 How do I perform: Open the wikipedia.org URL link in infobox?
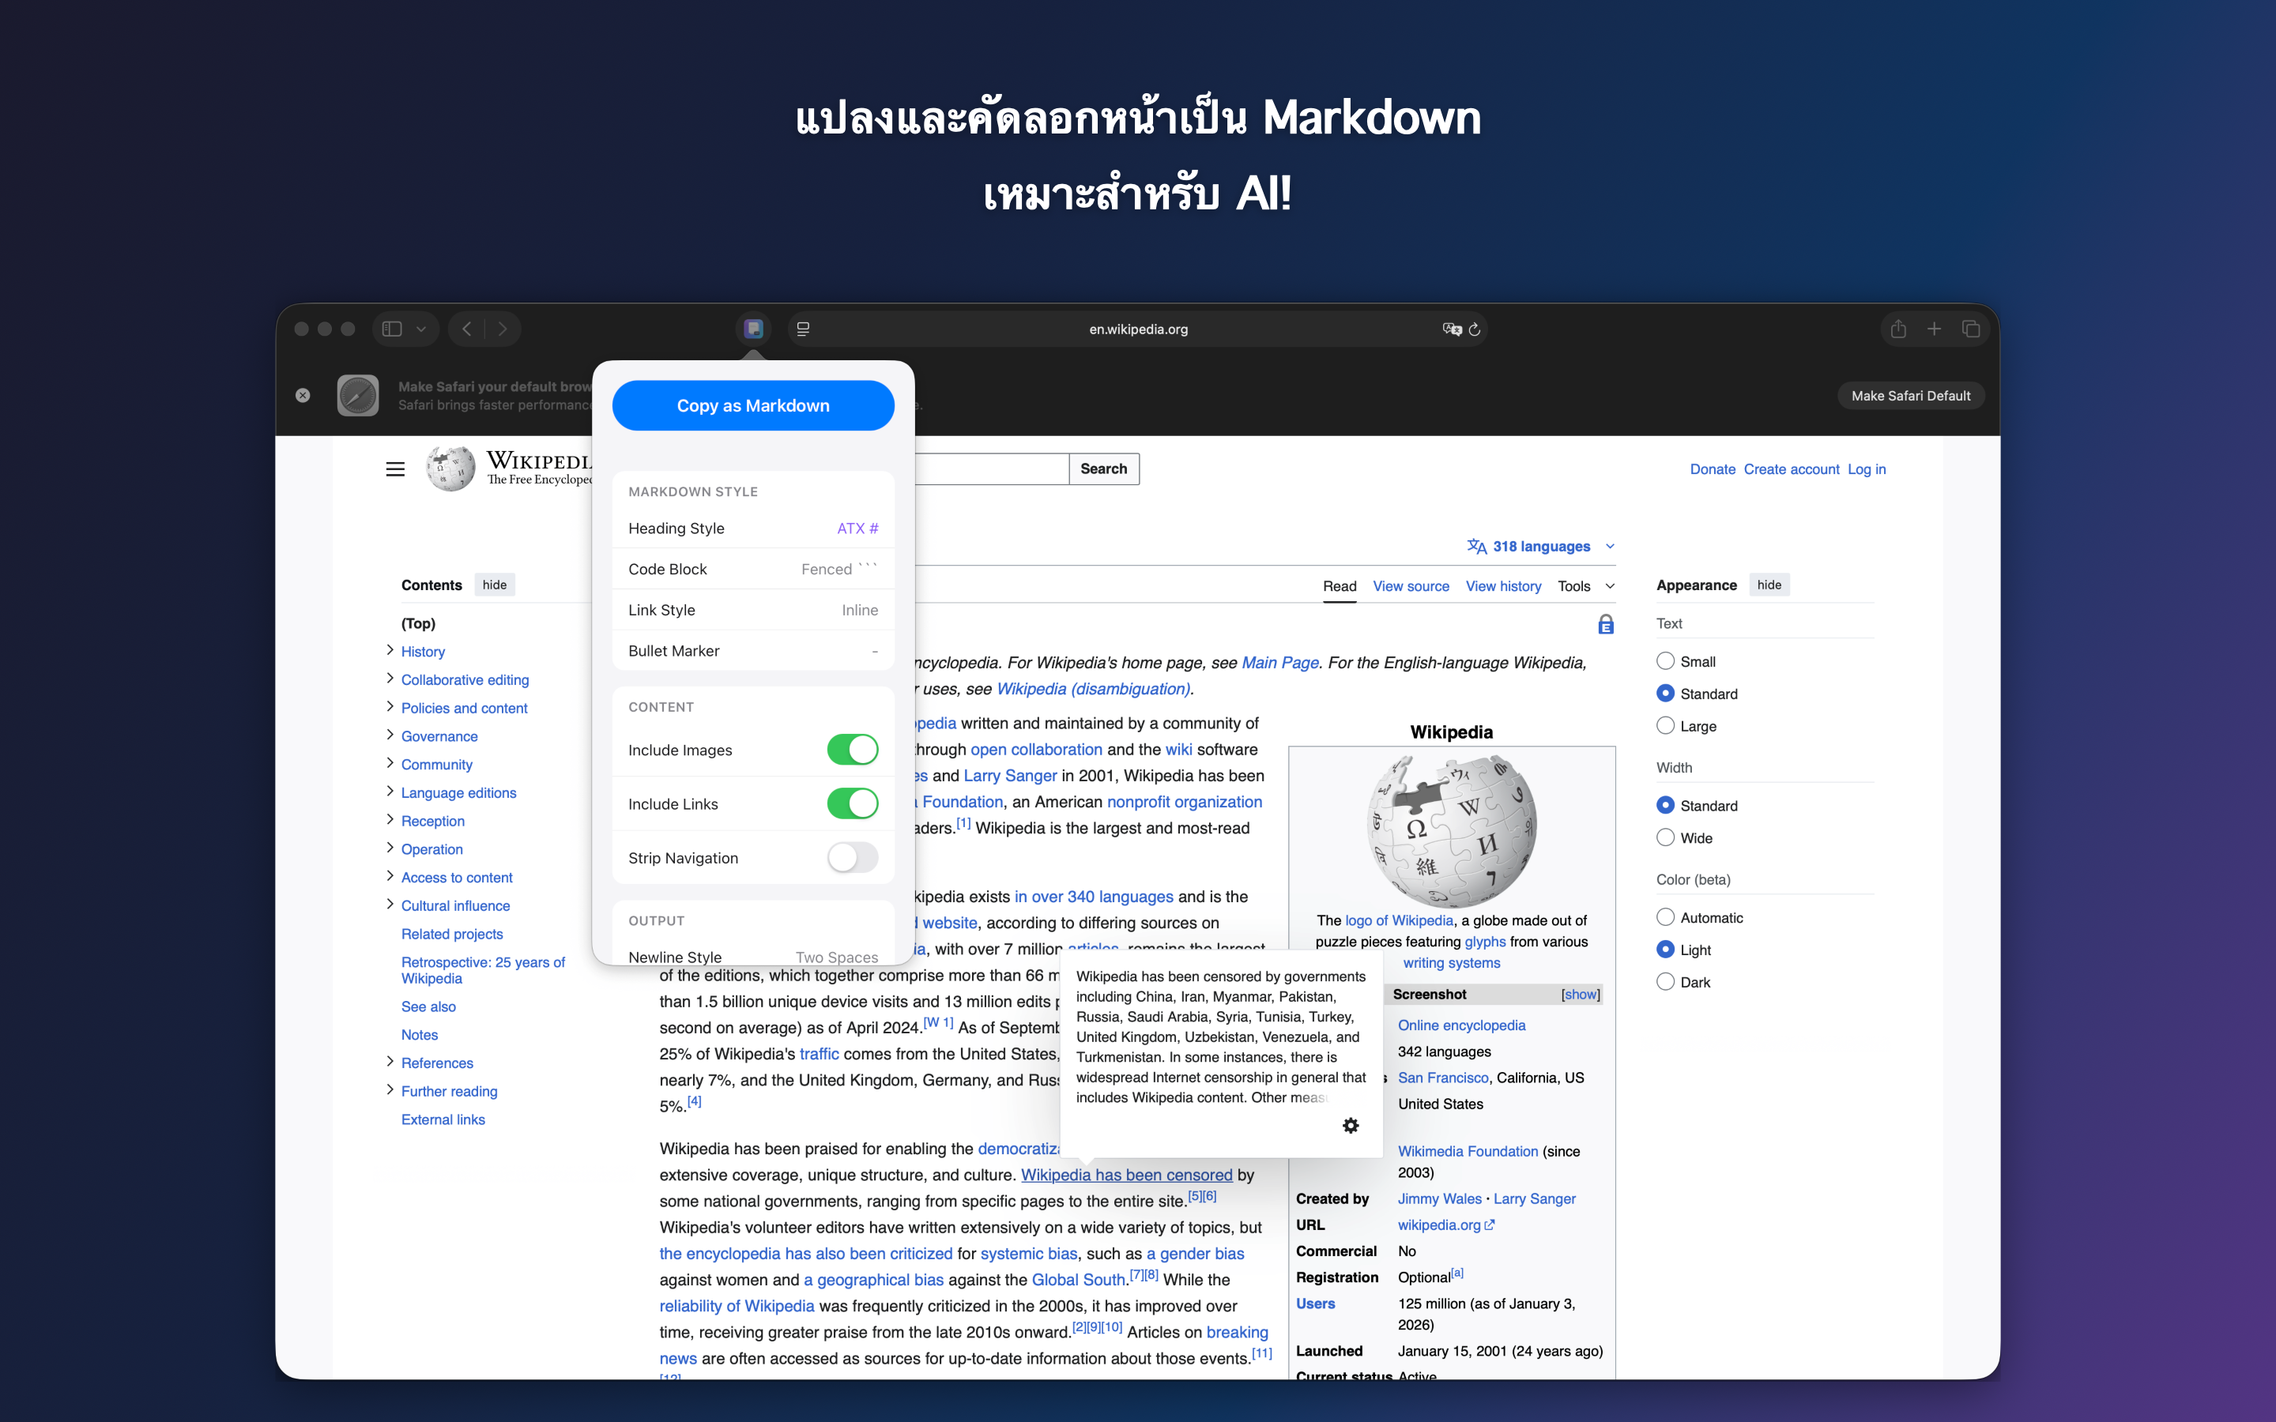tap(1445, 1224)
